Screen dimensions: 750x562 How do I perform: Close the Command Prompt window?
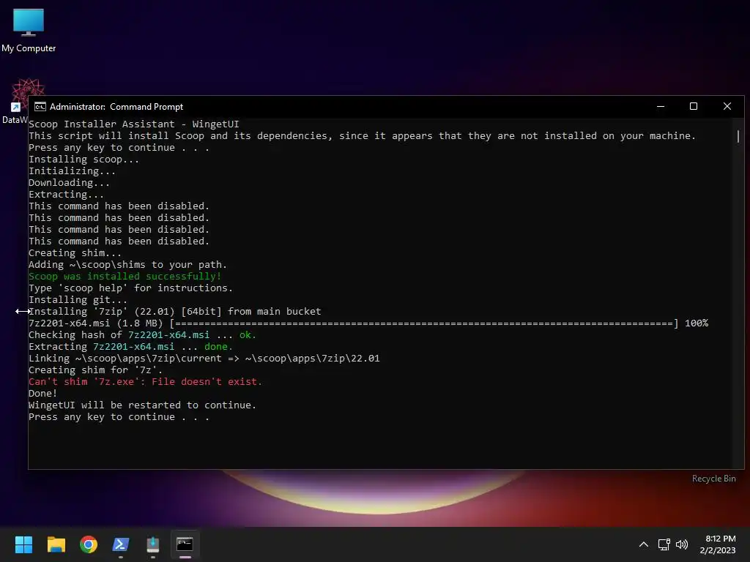click(727, 107)
